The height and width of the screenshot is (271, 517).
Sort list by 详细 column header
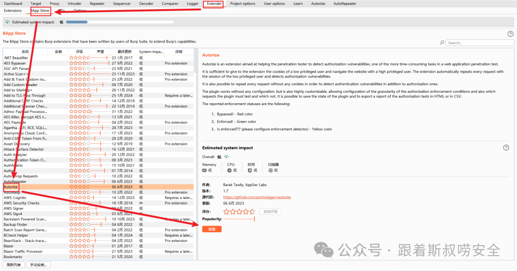(179, 52)
